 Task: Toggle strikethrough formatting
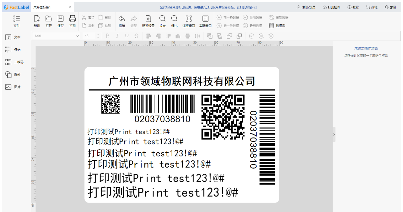(136, 36)
